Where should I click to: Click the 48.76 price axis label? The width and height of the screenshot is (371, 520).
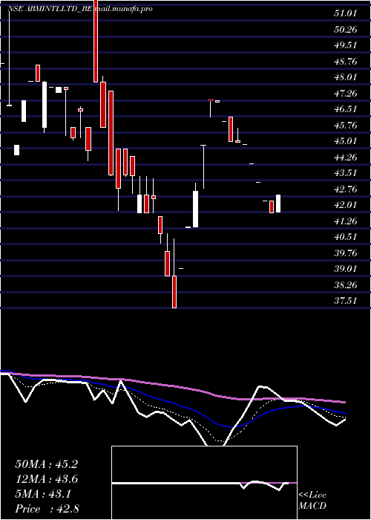[346, 62]
